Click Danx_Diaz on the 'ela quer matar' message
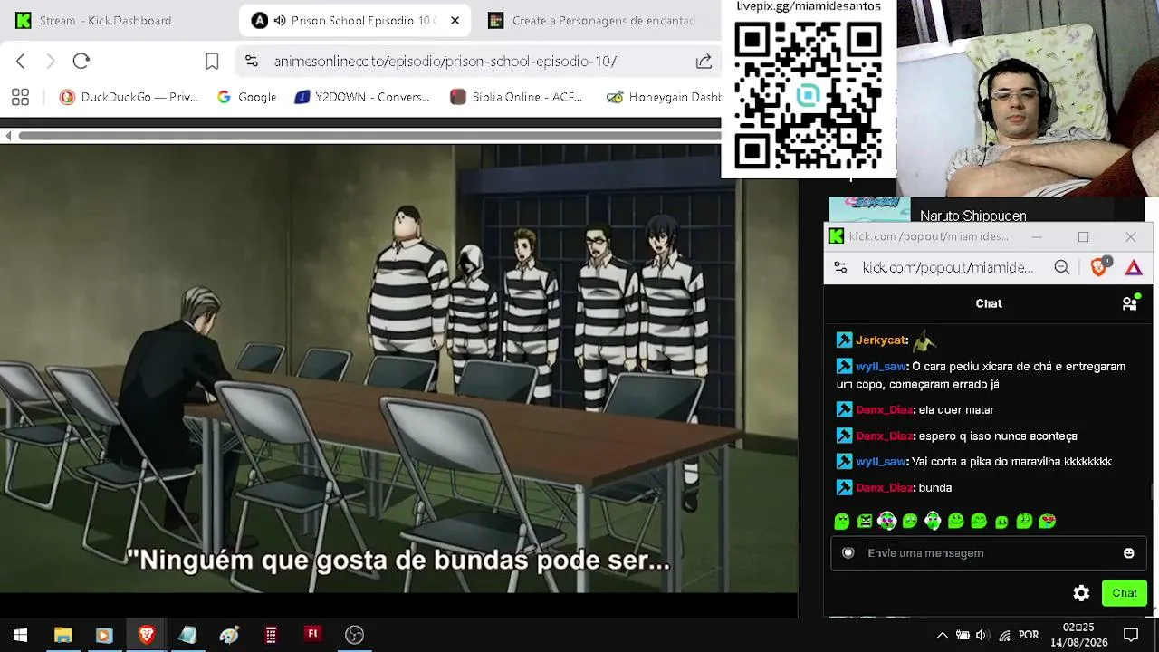1159x652 pixels. pyautogui.click(x=884, y=410)
